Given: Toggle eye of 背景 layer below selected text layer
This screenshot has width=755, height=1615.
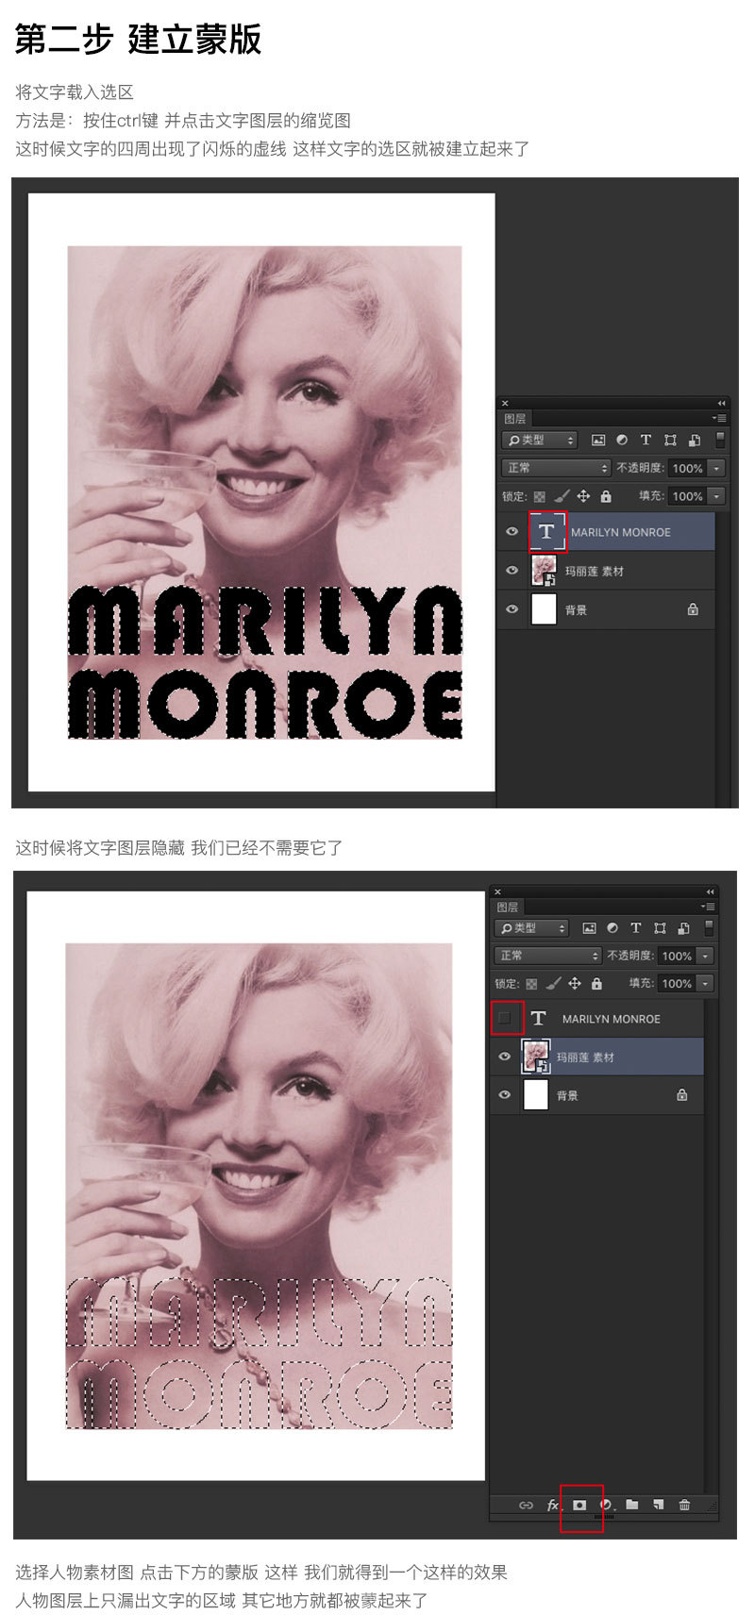Looking at the screenshot, I should tap(512, 609).
